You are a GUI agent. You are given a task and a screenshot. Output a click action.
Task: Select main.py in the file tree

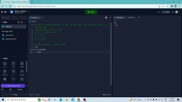(x=14, y=26)
